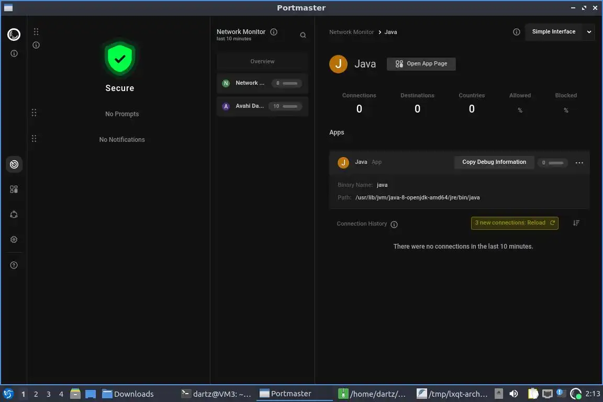Click the 3 new connections Reload button
This screenshot has width=603, height=402.
(515, 223)
